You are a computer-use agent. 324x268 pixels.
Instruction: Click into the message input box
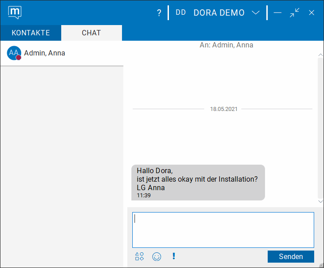tap(223, 230)
